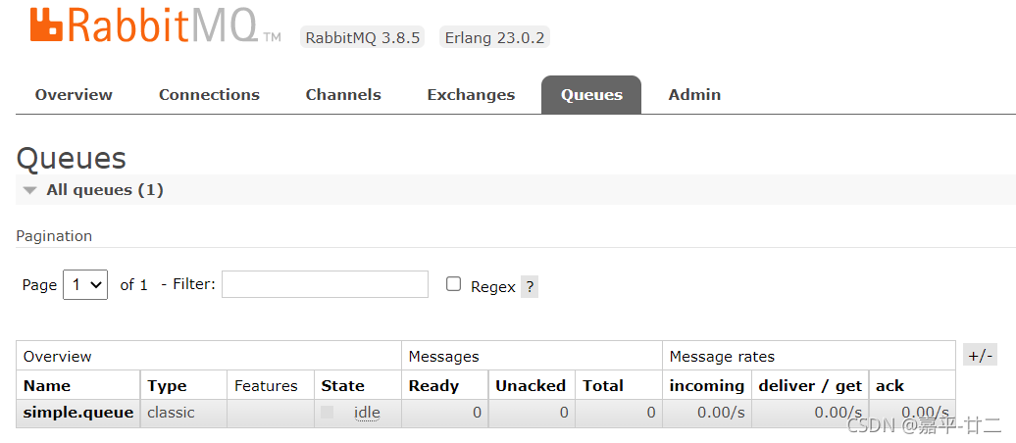Open the Exchanges tab
Screen dimensions: 1016x443
coord(471,94)
